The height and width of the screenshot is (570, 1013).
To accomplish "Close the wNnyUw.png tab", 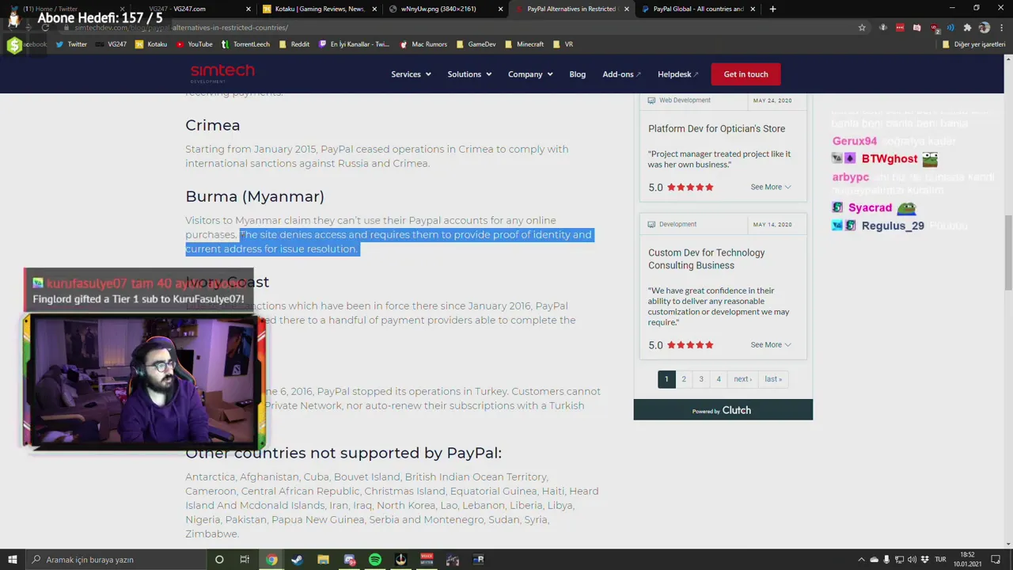I will pyautogui.click(x=500, y=9).
